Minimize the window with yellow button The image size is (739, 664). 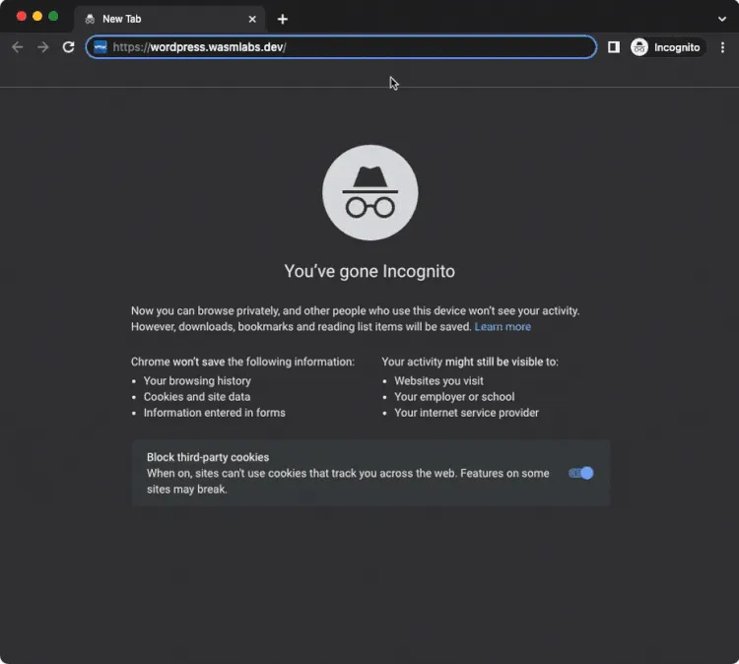pos(37,17)
